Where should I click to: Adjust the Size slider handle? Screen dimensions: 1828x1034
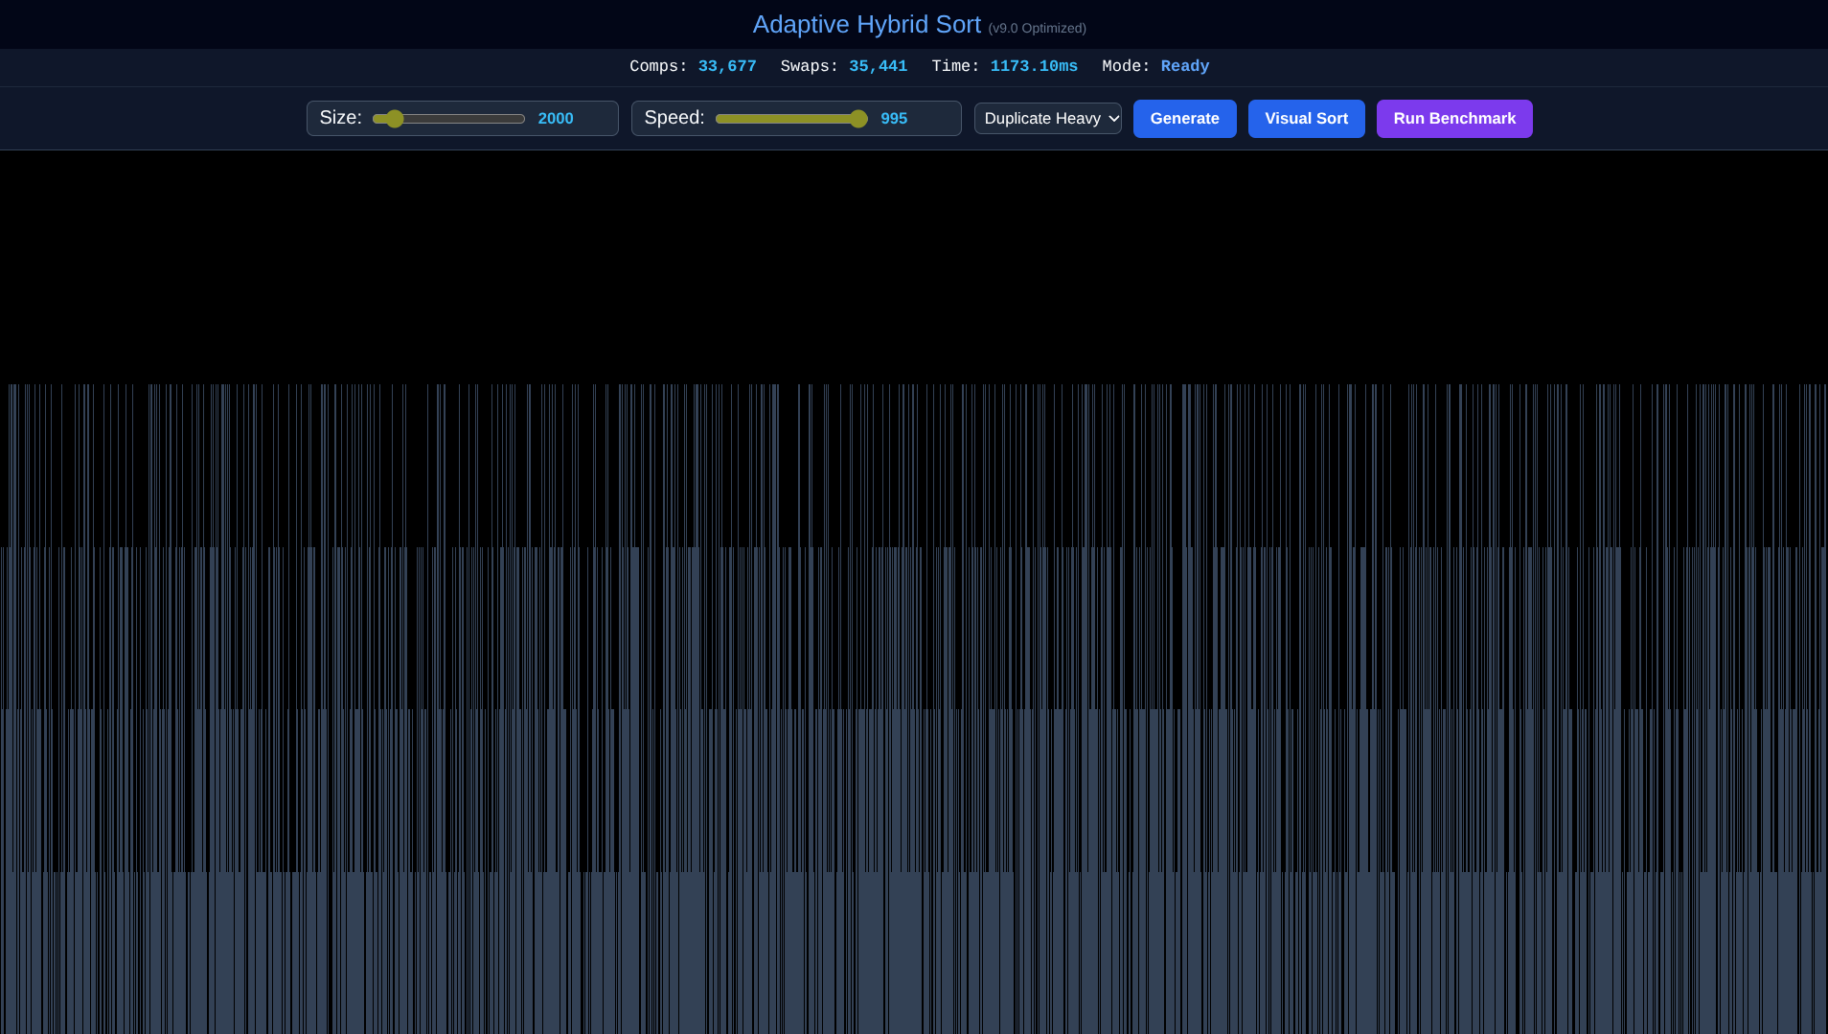coord(394,119)
